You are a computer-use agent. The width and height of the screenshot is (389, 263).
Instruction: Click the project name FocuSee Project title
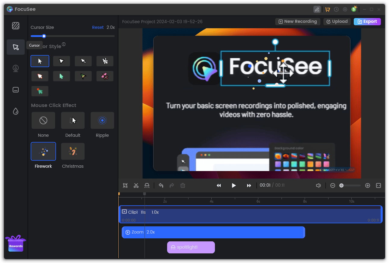click(x=162, y=22)
